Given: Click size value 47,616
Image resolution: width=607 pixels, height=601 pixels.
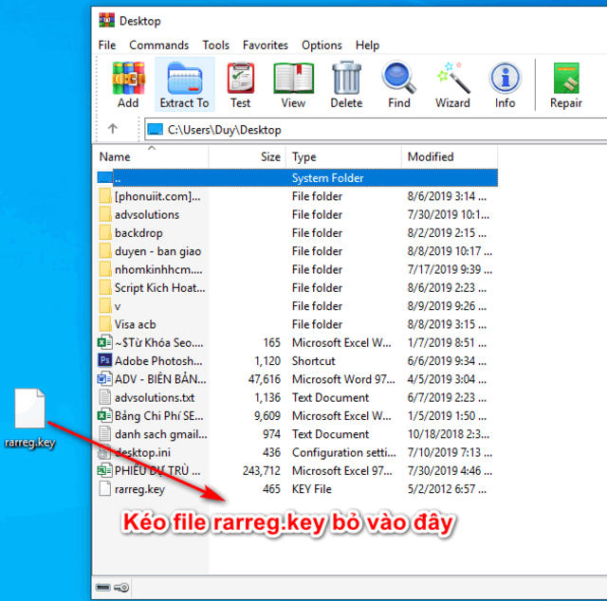Looking at the screenshot, I should tap(265, 379).
